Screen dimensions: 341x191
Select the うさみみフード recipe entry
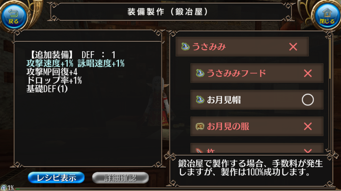pyautogui.click(x=257, y=73)
